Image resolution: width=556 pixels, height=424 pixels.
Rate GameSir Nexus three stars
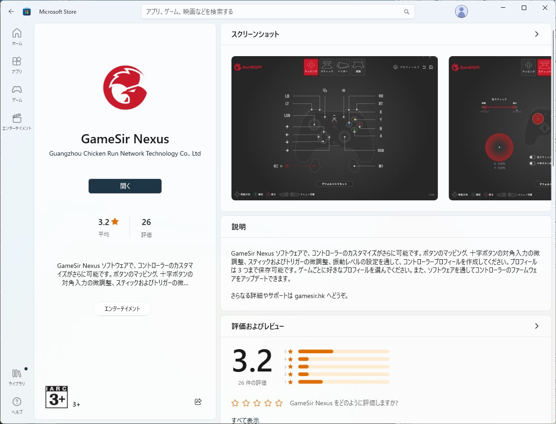(x=257, y=403)
